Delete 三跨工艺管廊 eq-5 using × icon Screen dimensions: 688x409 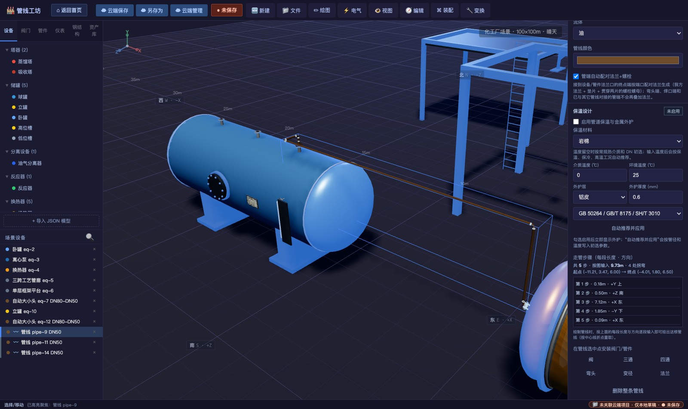click(x=95, y=280)
